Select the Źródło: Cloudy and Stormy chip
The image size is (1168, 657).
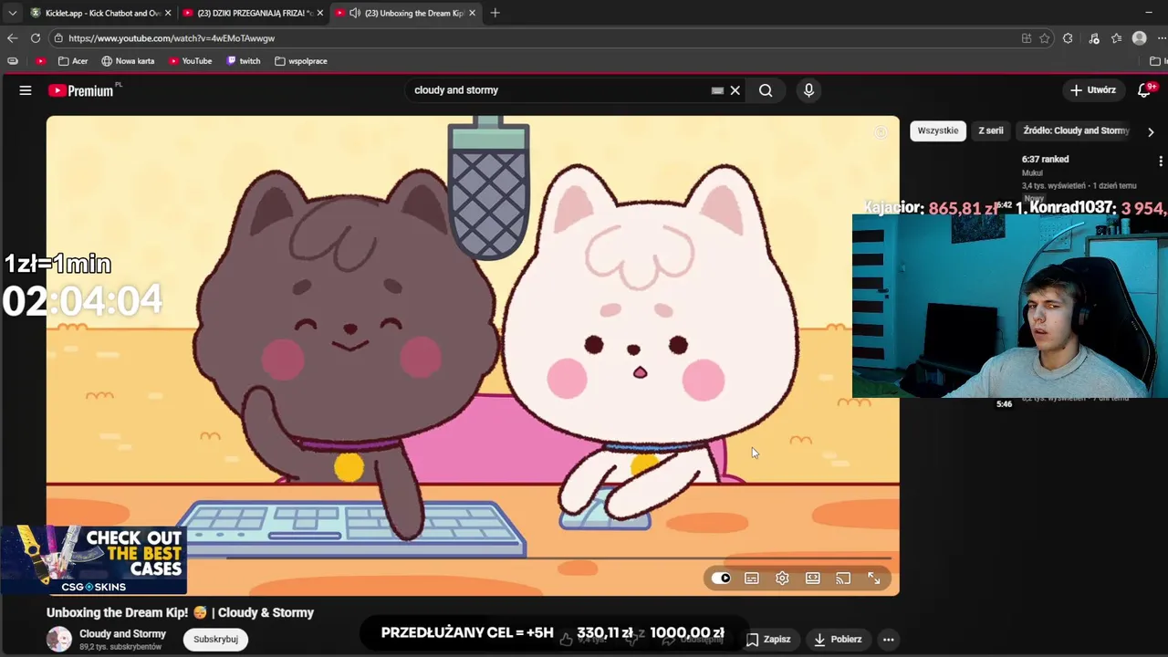tap(1076, 130)
